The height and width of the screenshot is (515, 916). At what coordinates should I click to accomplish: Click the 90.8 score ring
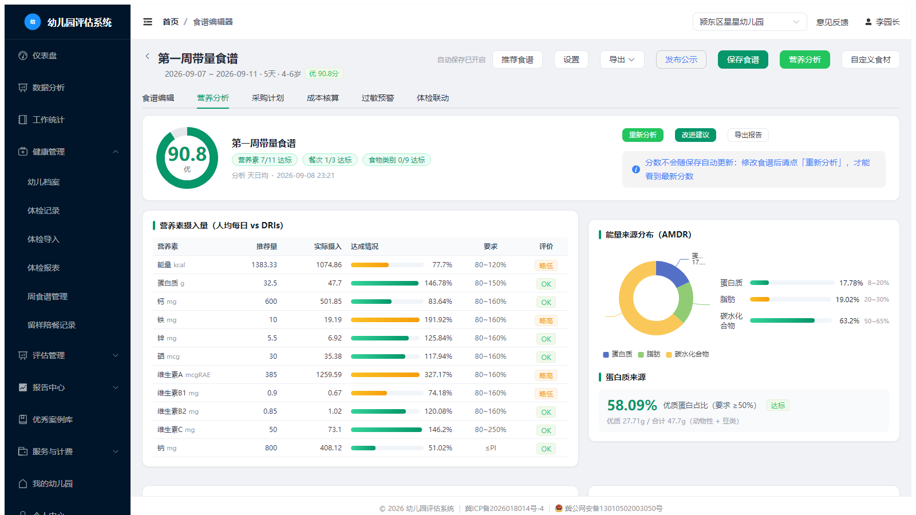click(x=187, y=158)
